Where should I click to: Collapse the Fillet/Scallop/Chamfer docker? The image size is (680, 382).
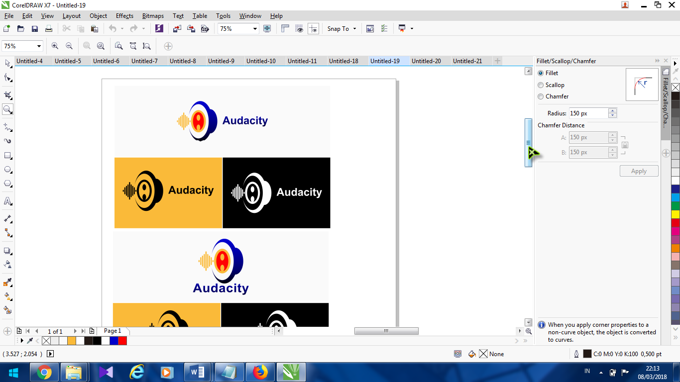click(658, 61)
